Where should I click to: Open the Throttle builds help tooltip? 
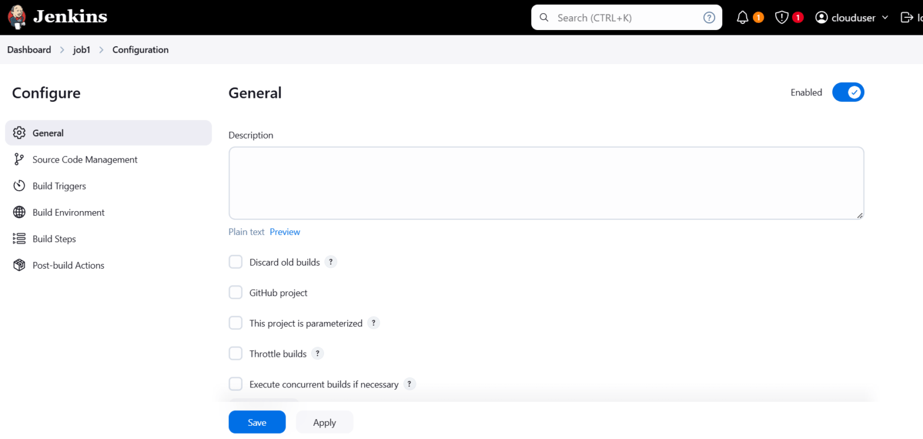click(317, 353)
